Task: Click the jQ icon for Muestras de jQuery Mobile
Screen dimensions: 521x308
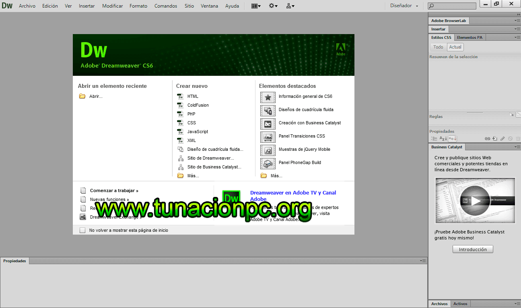Action: (x=268, y=150)
